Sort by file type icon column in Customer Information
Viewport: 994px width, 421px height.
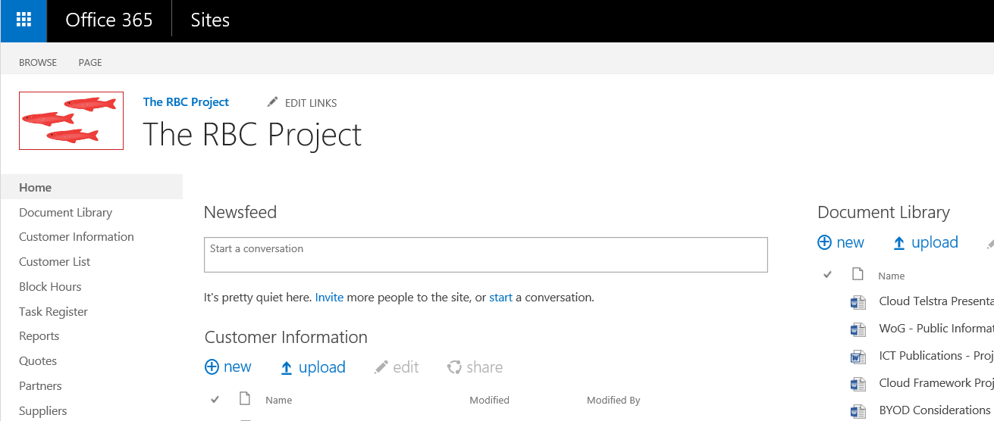click(244, 399)
